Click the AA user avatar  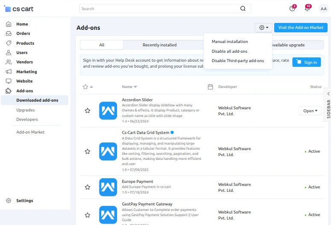pos(323,9)
